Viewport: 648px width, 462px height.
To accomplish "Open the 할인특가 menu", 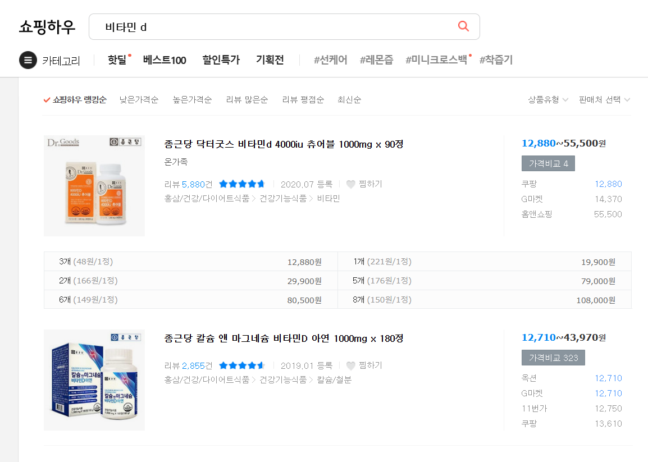I will 221,60.
